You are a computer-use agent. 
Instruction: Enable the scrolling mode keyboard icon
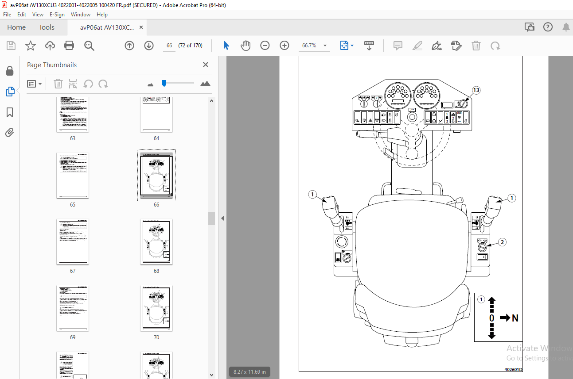point(369,46)
